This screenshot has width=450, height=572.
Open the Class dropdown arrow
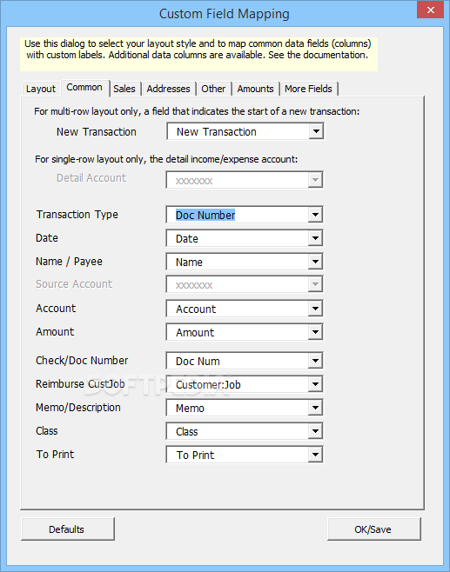315,431
